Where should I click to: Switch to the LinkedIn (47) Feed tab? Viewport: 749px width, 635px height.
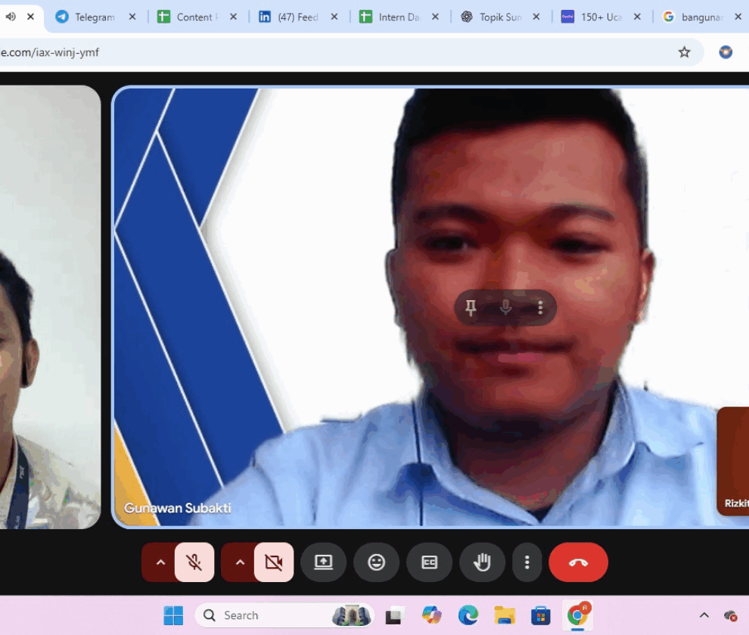[297, 17]
